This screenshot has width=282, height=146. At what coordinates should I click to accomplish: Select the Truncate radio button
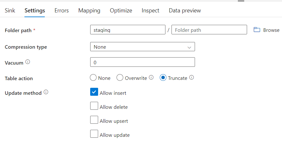click(x=163, y=78)
